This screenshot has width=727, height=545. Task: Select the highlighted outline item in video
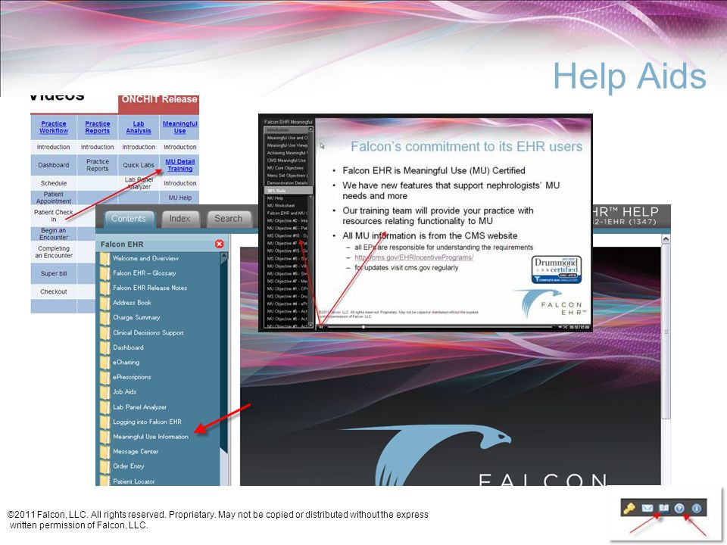click(288, 191)
